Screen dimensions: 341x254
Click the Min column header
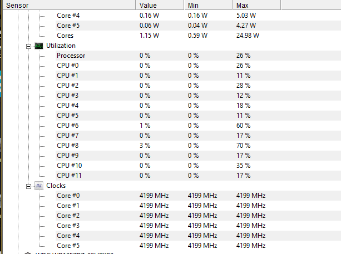point(209,5)
